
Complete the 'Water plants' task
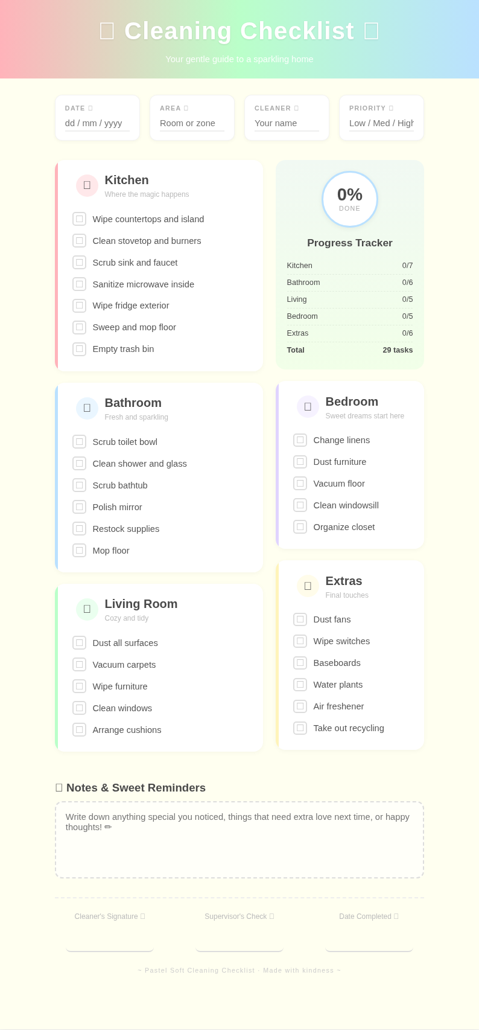300,684
